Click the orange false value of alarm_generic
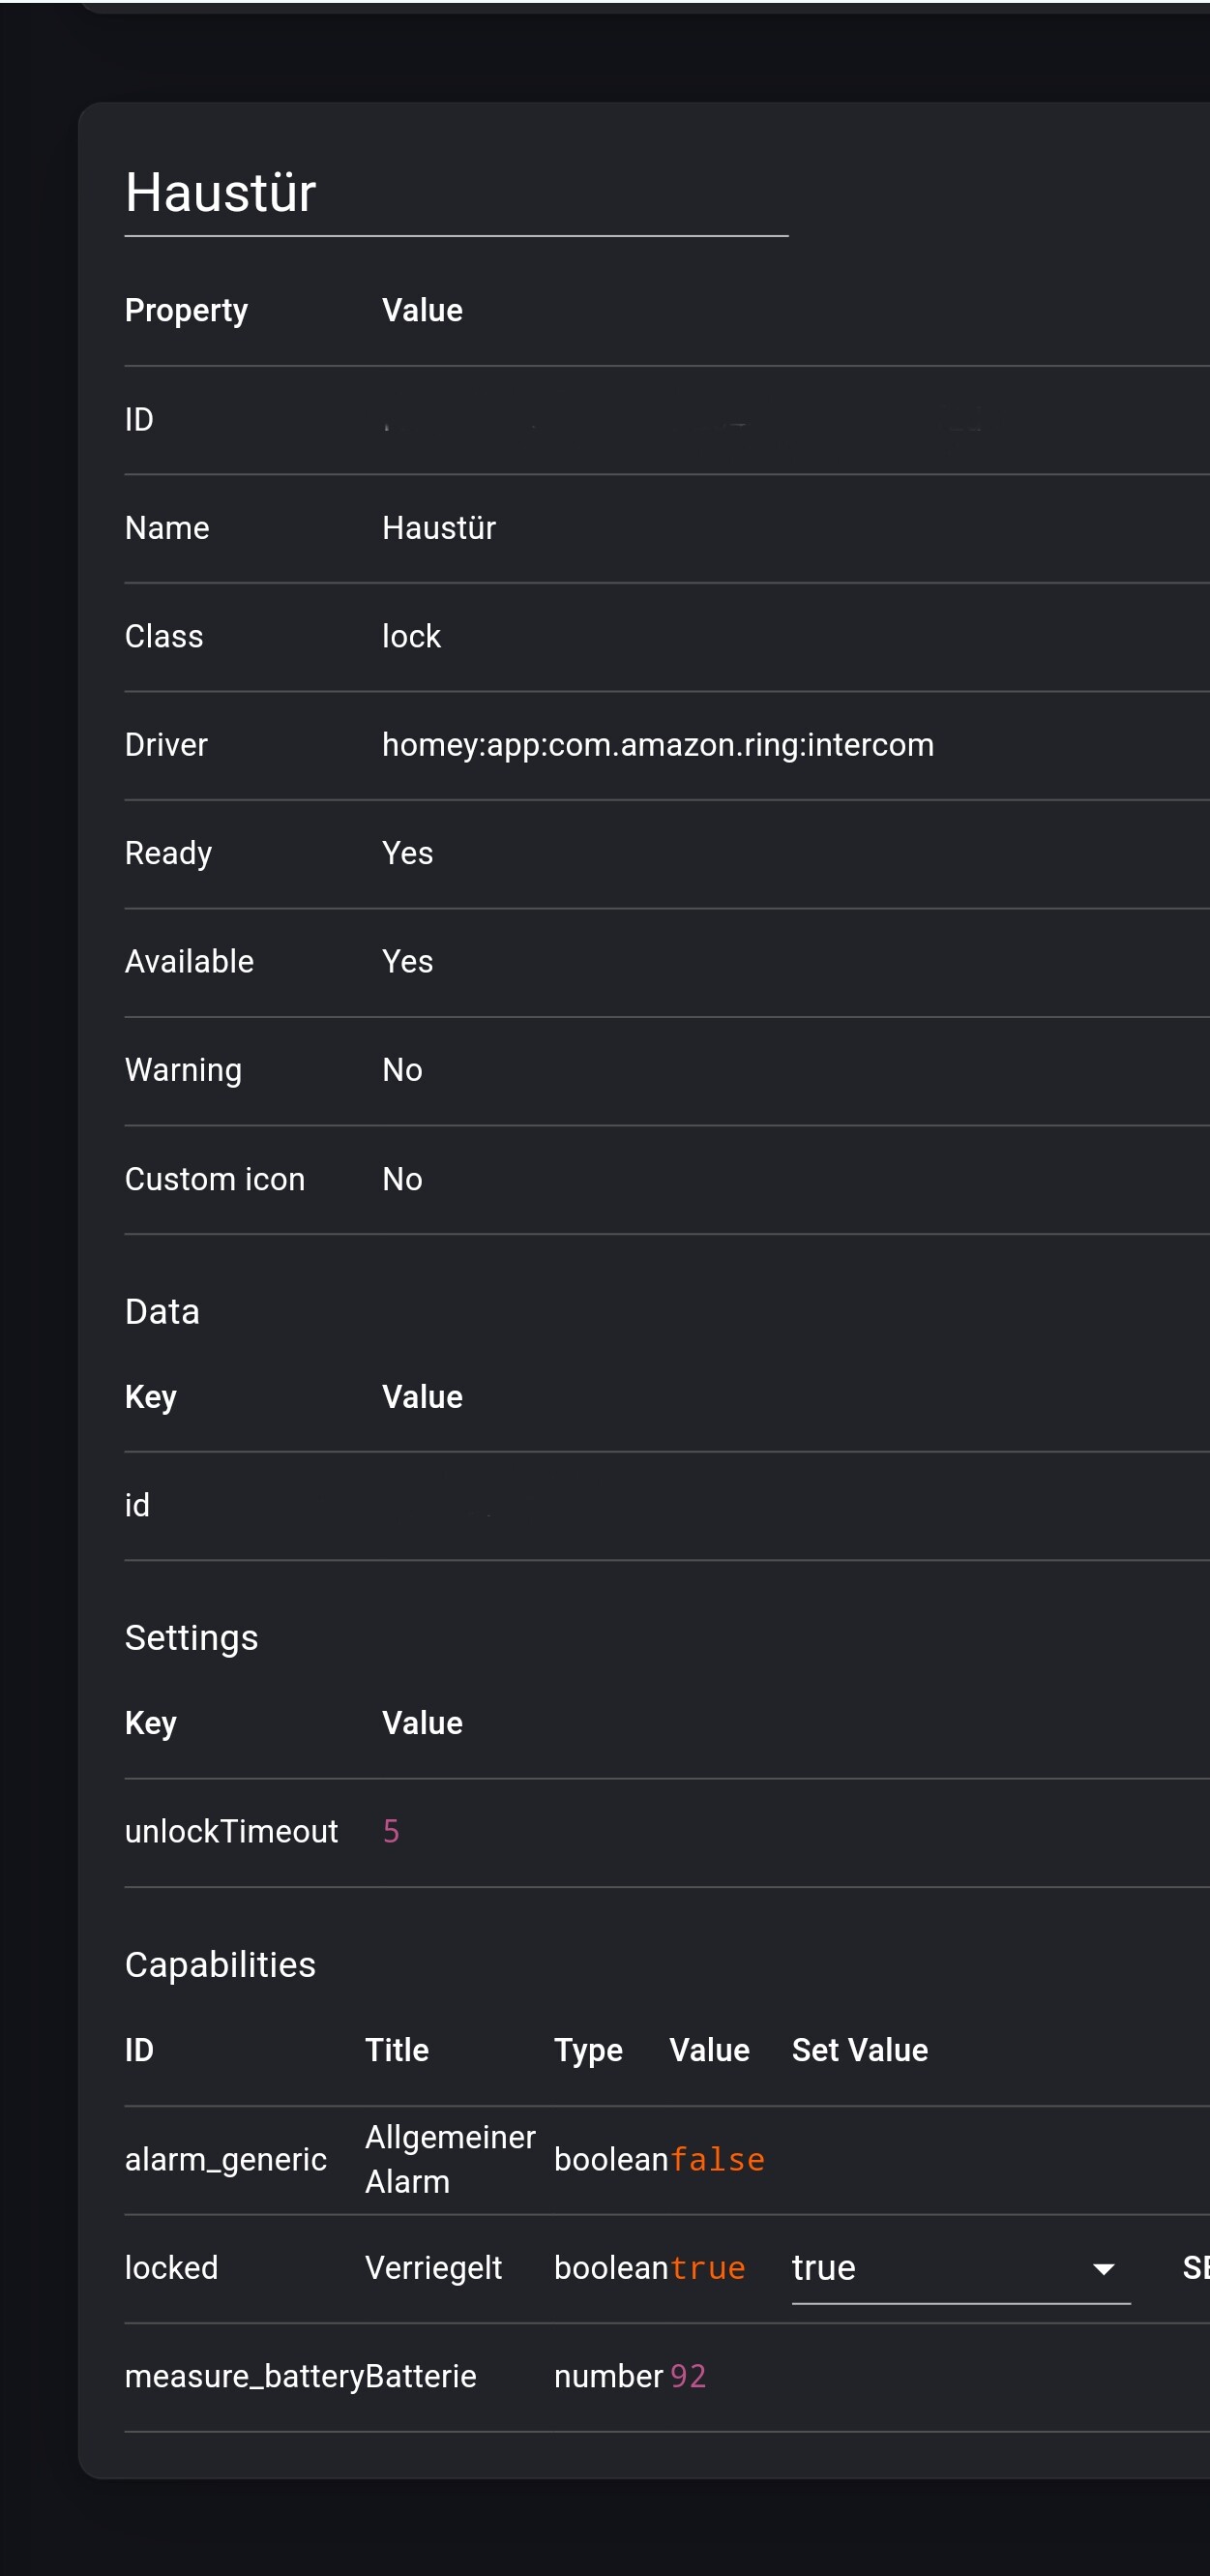 718,2159
